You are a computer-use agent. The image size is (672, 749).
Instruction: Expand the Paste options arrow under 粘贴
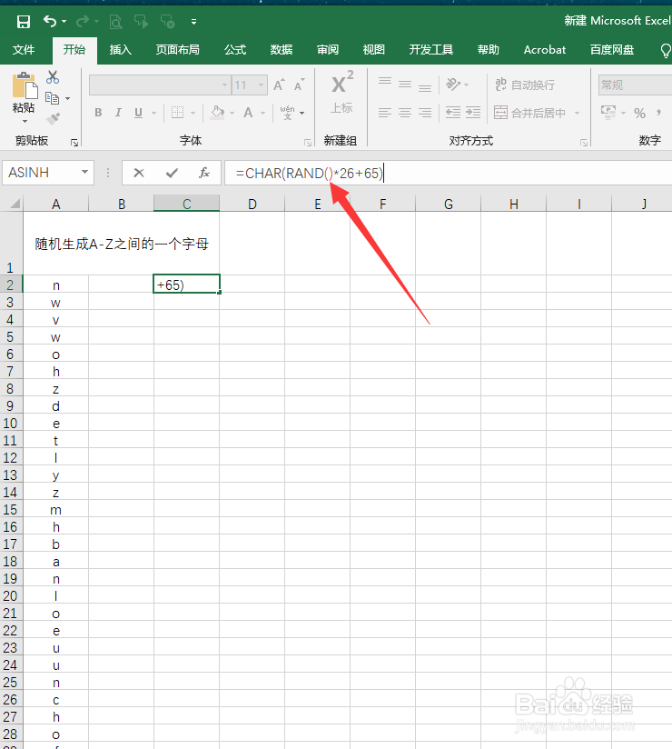click(x=25, y=121)
